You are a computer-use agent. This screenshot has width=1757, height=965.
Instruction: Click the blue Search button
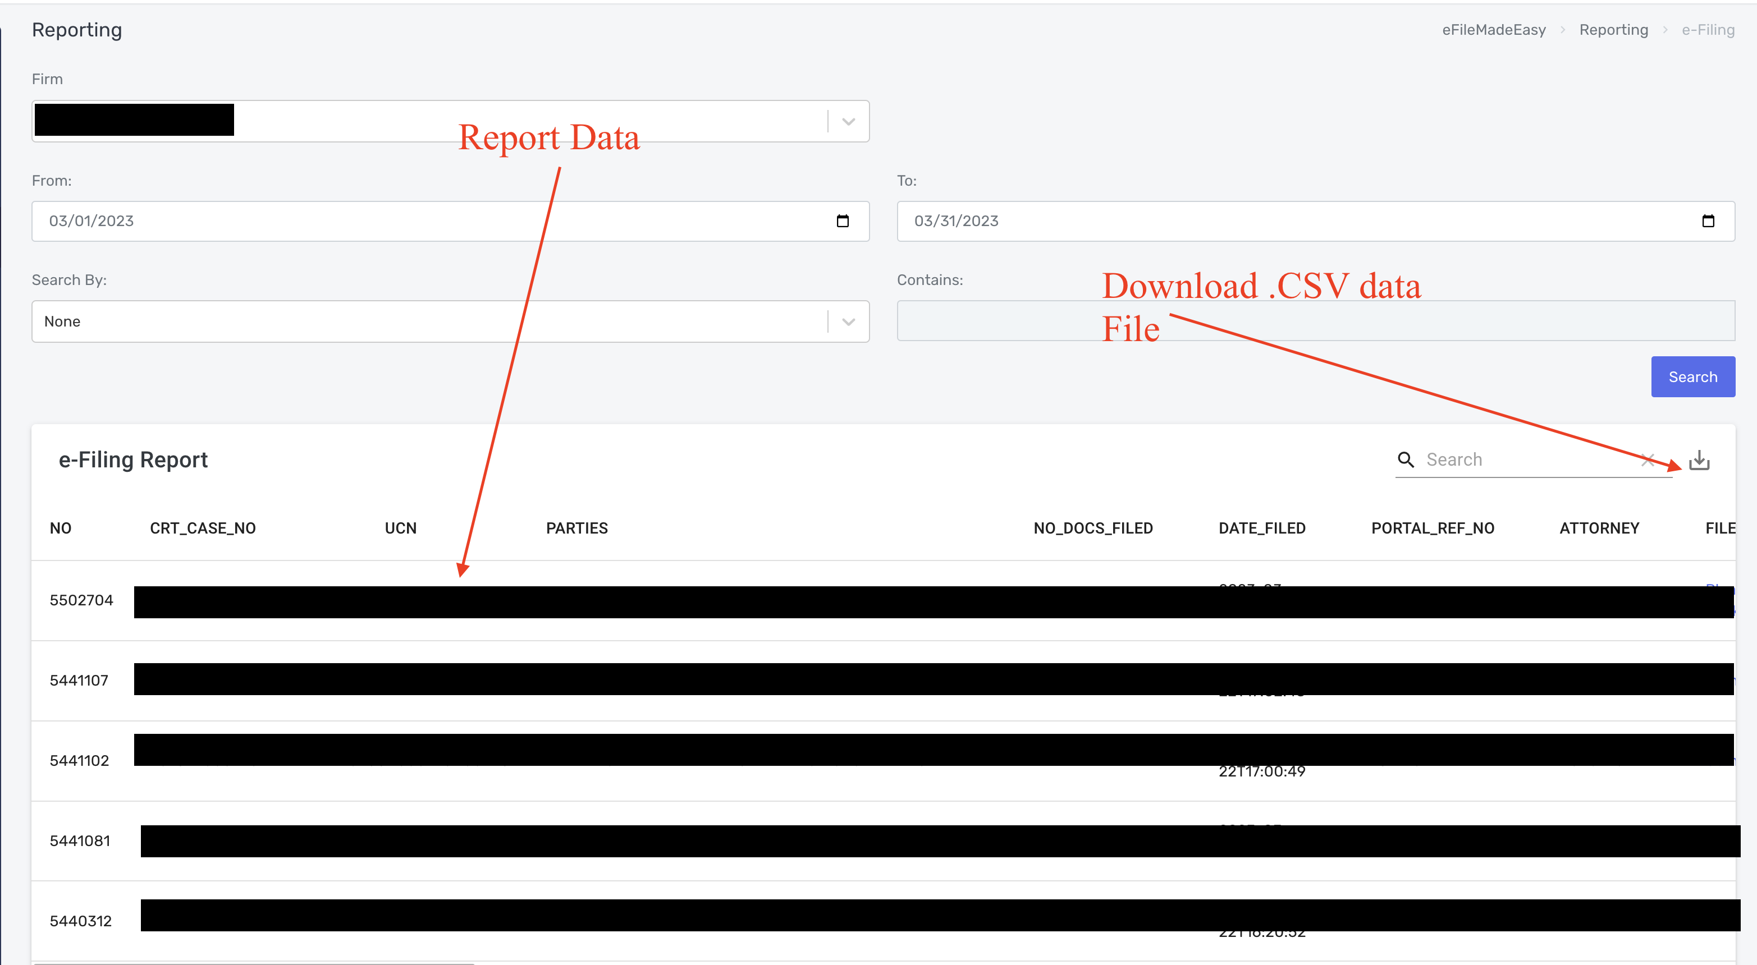click(1692, 377)
